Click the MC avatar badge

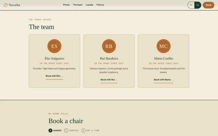click(x=163, y=46)
